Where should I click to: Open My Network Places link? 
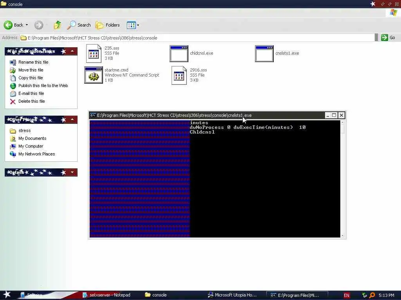[x=36, y=154]
